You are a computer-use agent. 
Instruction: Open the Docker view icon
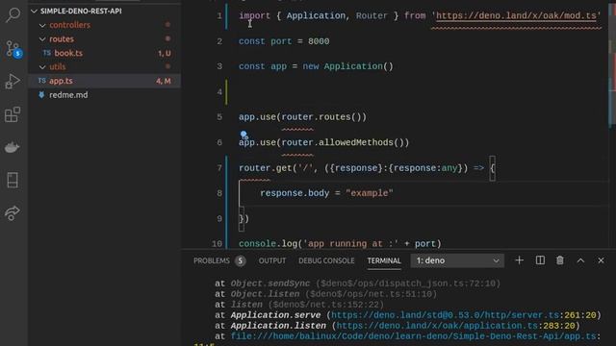(13, 147)
